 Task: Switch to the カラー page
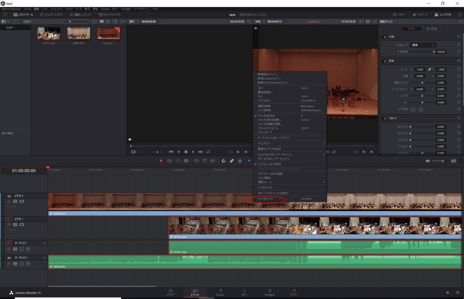point(244,292)
